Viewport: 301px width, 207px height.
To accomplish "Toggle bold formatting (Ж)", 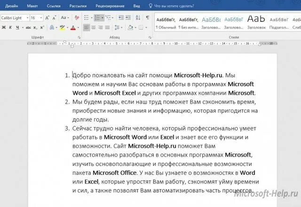I will point(4,27).
